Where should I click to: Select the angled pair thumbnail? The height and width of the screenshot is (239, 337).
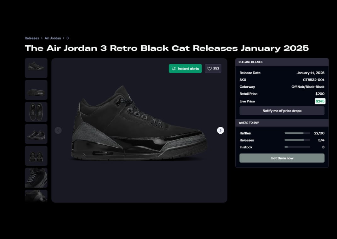pos(36,134)
